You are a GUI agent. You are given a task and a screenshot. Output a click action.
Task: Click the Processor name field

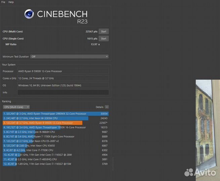tap(63, 71)
